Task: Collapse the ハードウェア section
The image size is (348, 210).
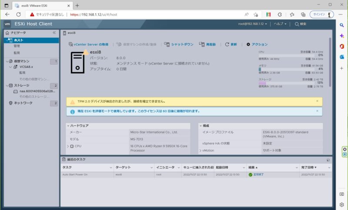Action: [x=68, y=126]
